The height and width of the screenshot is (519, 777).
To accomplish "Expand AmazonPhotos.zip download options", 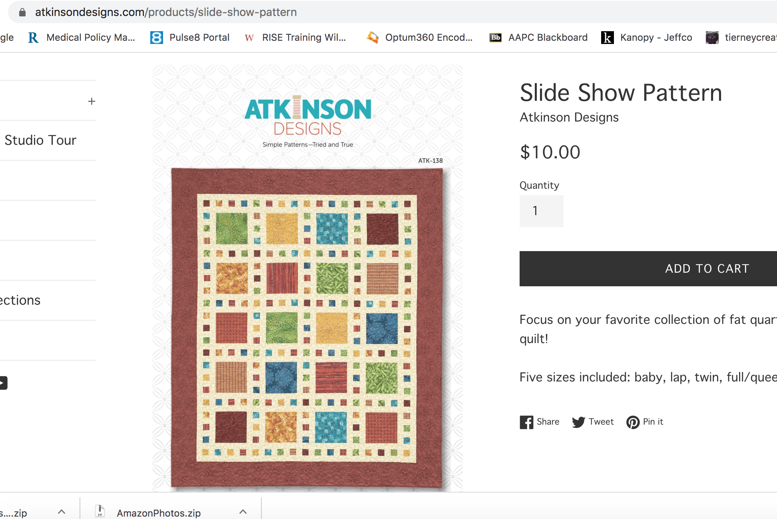I will click(x=243, y=512).
